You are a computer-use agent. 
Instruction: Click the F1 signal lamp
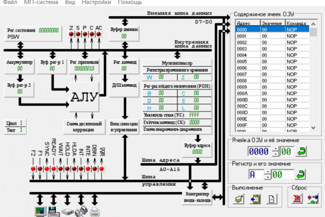[40, 169]
